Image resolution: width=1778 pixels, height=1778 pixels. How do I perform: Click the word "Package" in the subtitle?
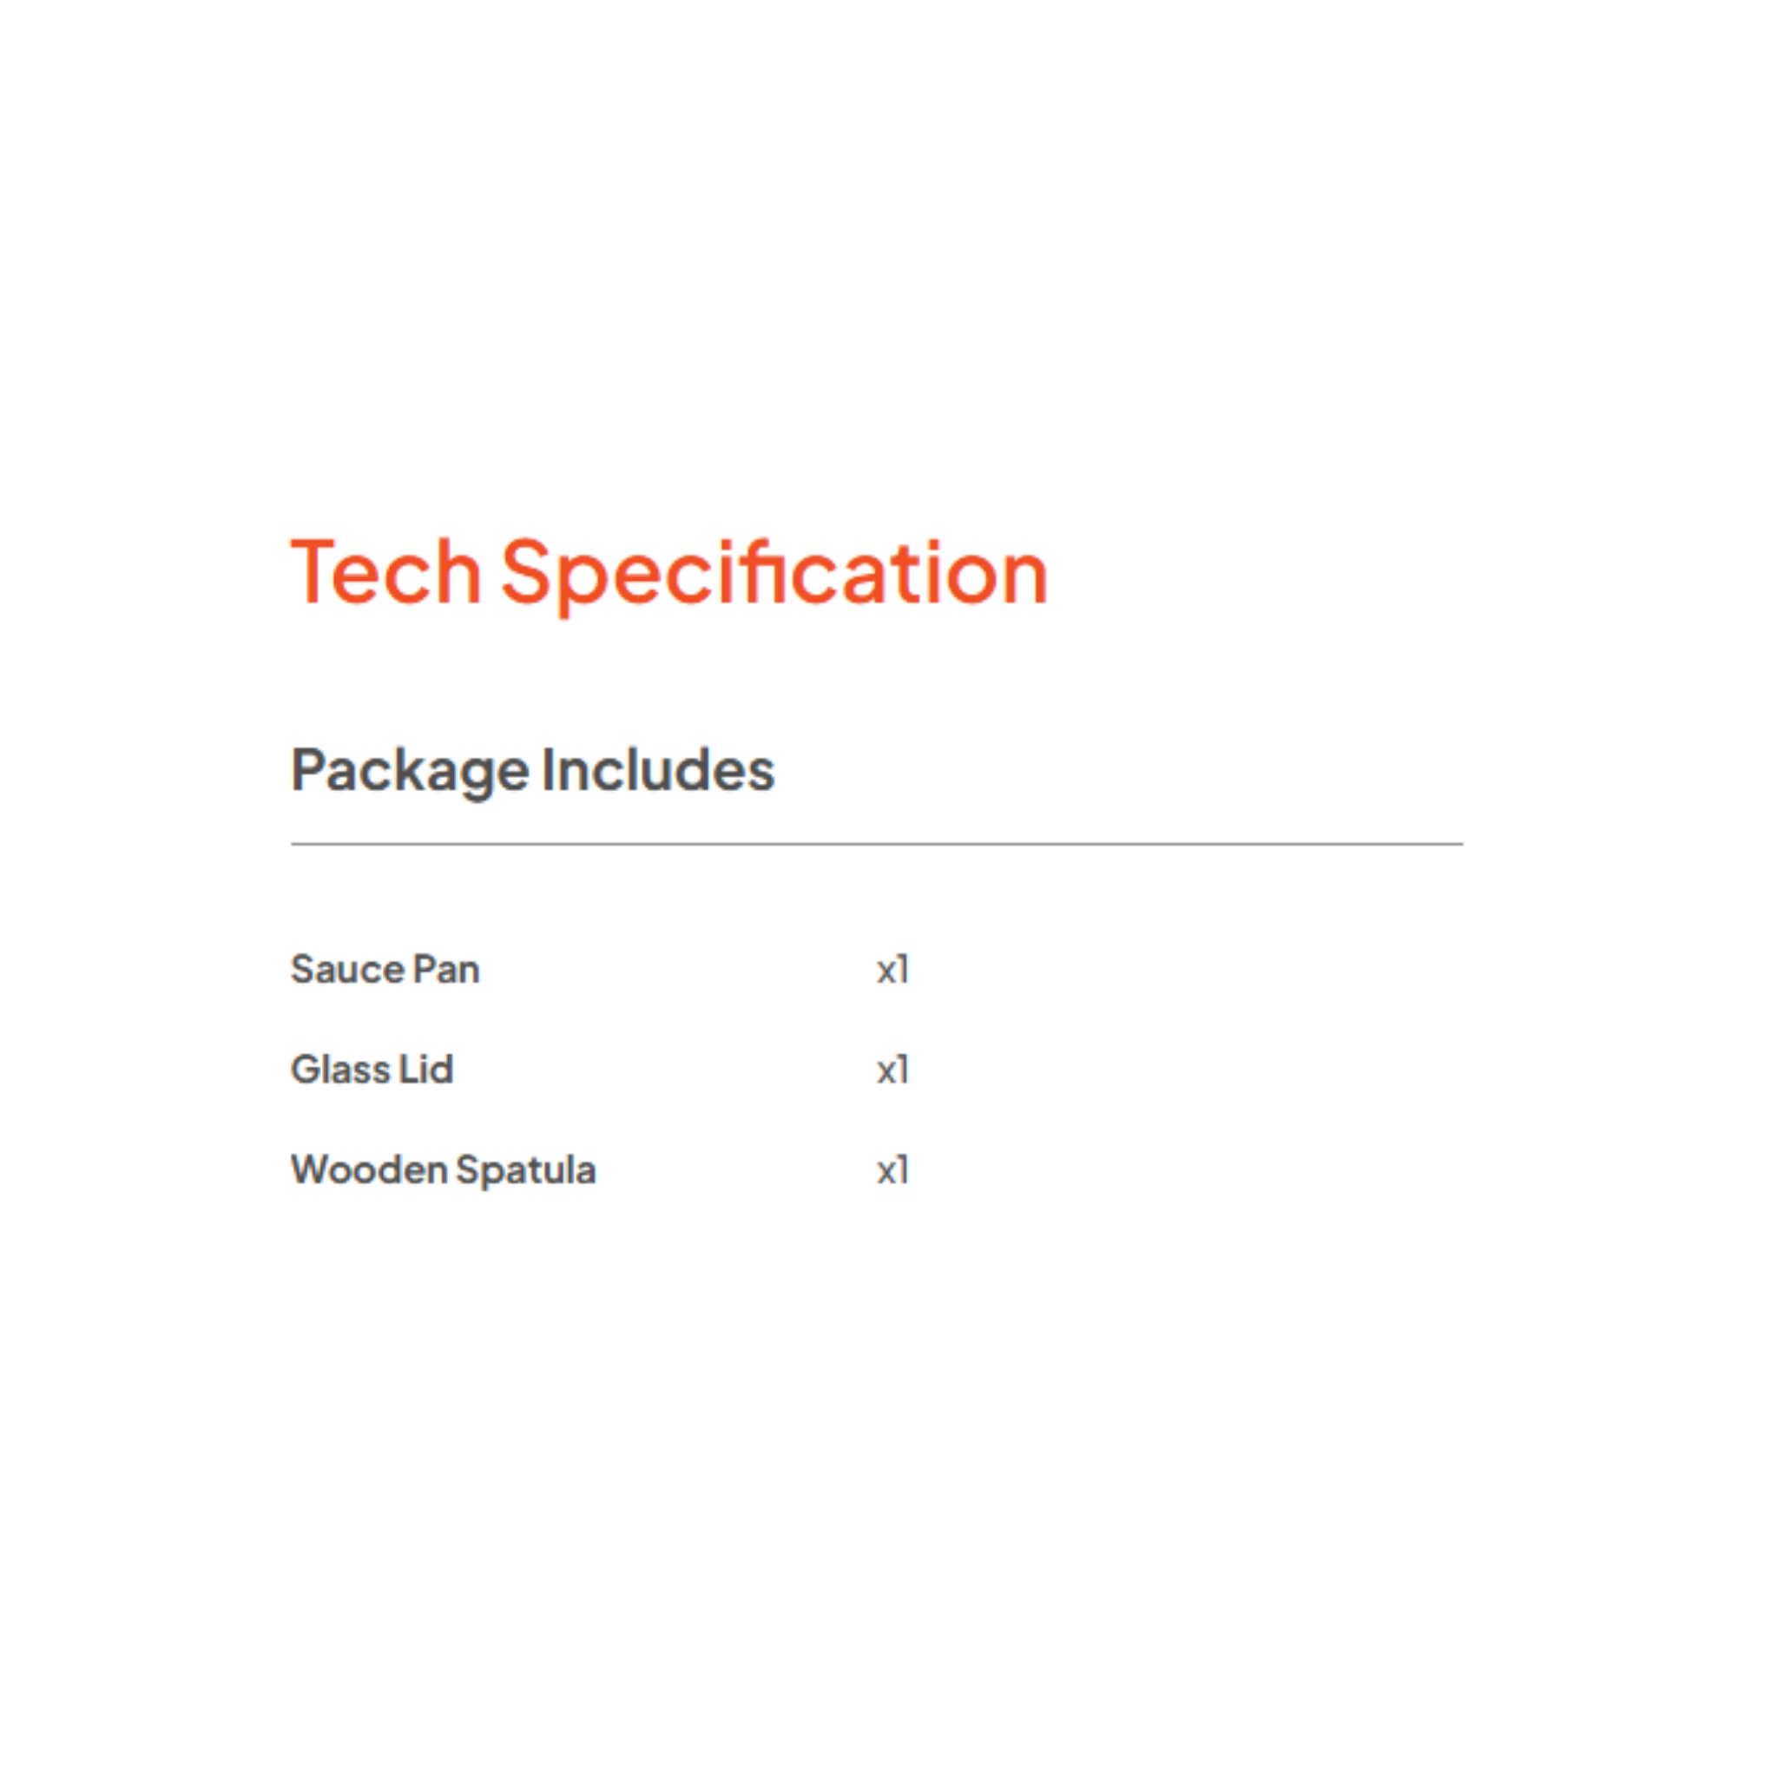coord(410,770)
